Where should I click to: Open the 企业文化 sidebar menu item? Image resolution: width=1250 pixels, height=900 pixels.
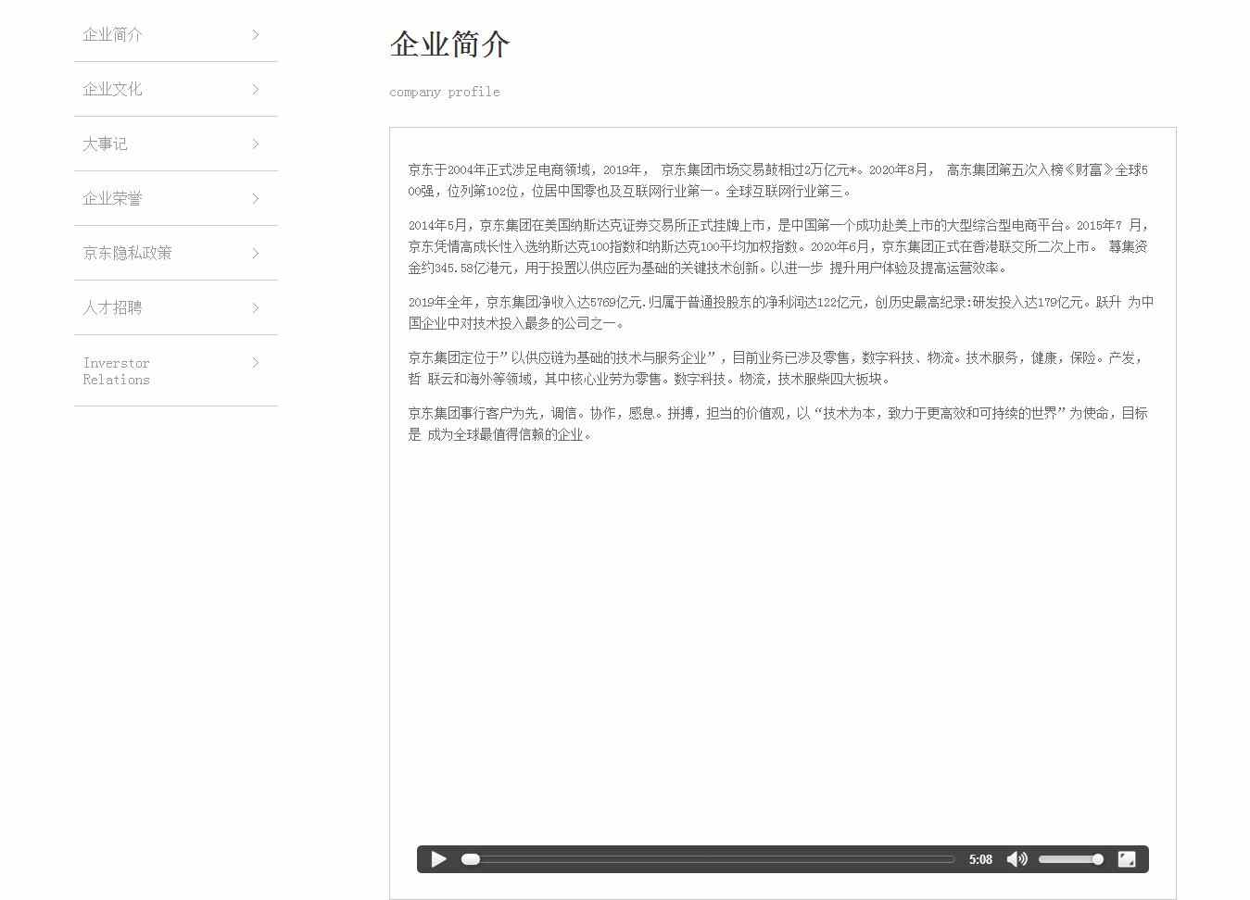[176, 89]
